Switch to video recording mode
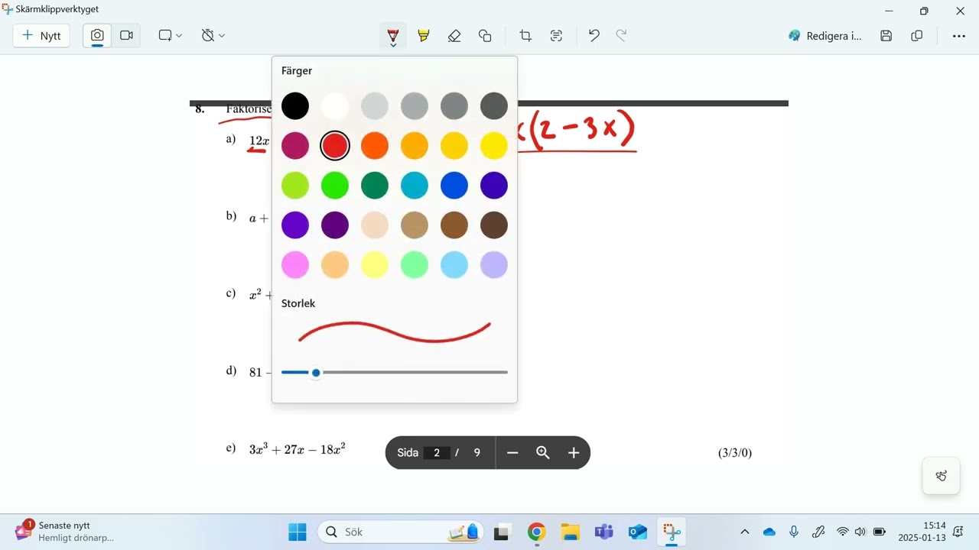979x550 pixels. (126, 36)
